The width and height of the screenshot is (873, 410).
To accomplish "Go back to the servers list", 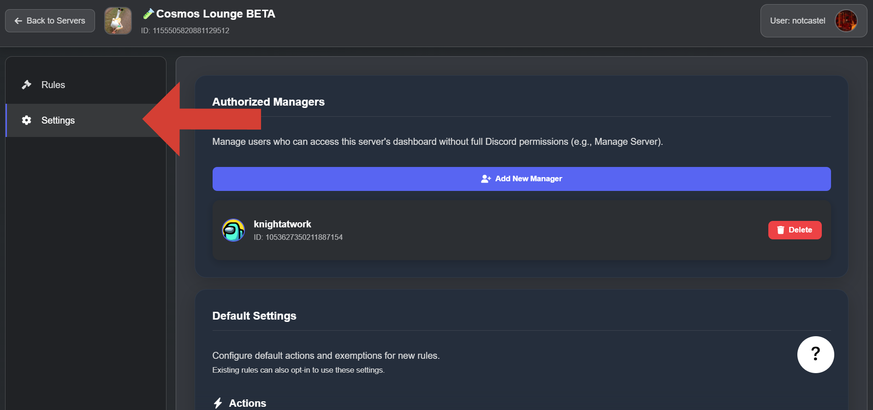I will (50, 21).
